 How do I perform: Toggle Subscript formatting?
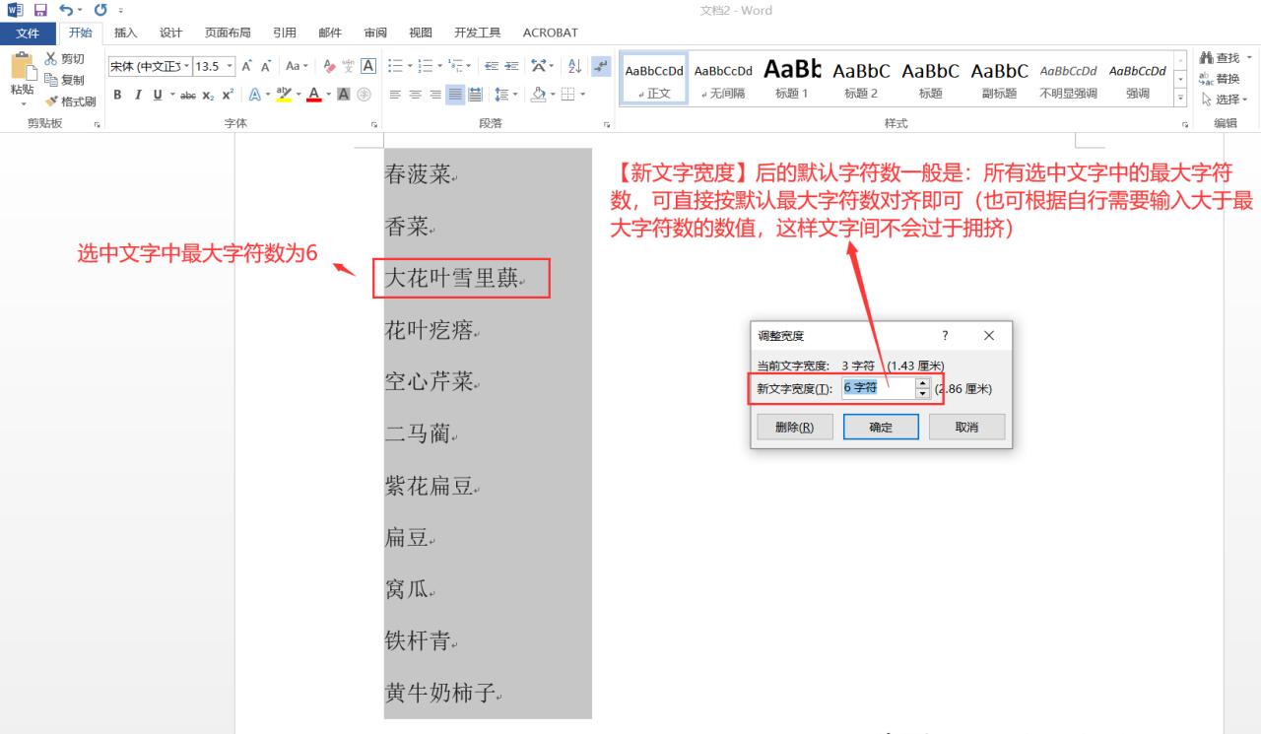click(208, 95)
